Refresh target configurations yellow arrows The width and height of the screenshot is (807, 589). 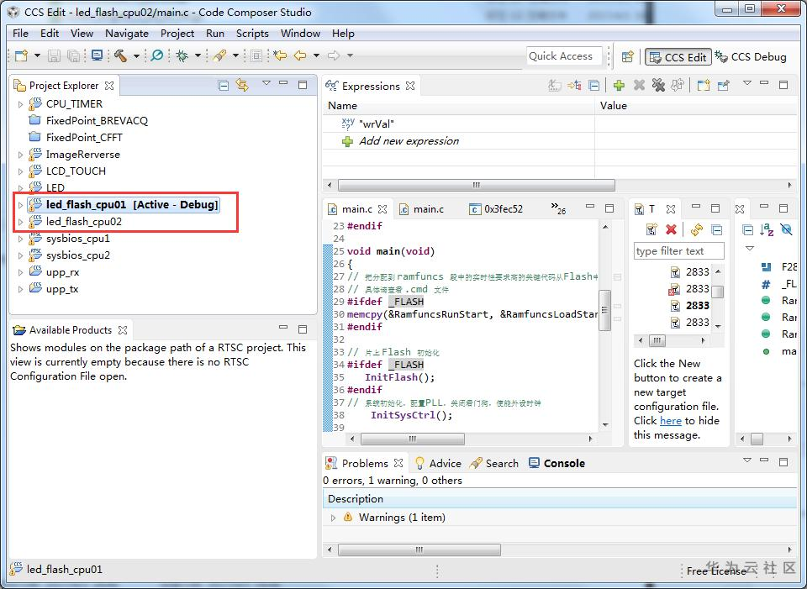tap(697, 229)
